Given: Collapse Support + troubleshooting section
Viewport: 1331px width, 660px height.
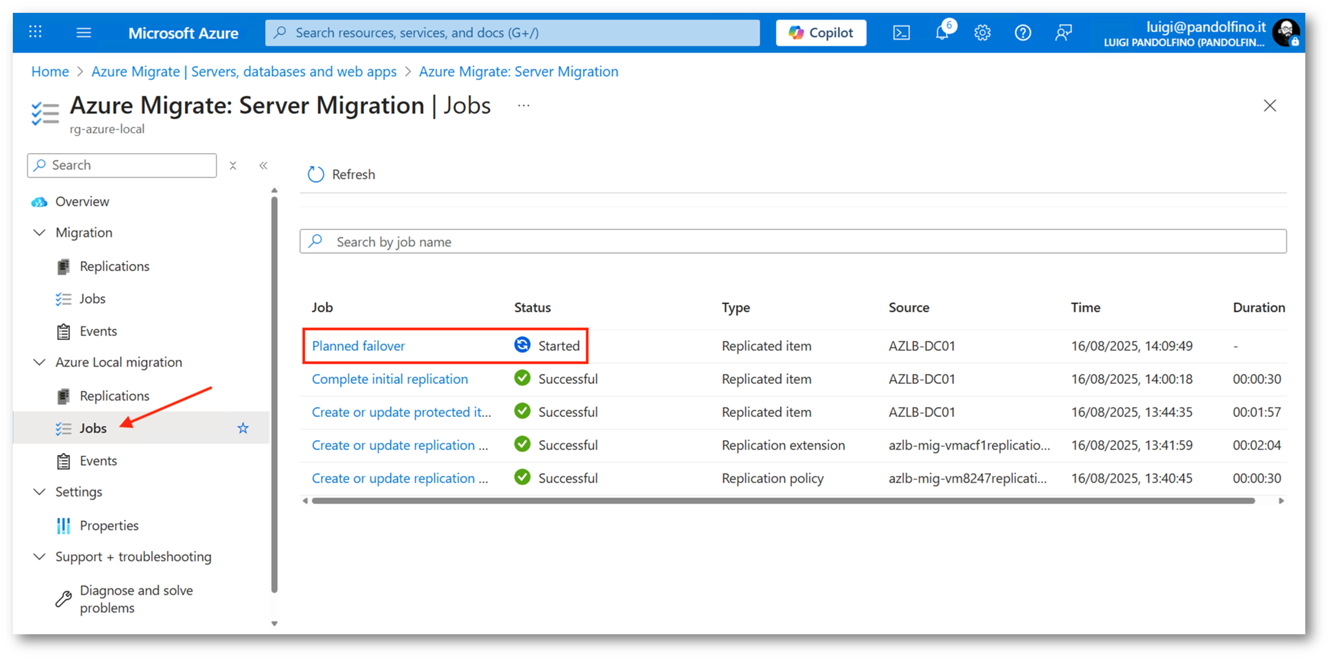Looking at the screenshot, I should pyautogui.click(x=40, y=557).
